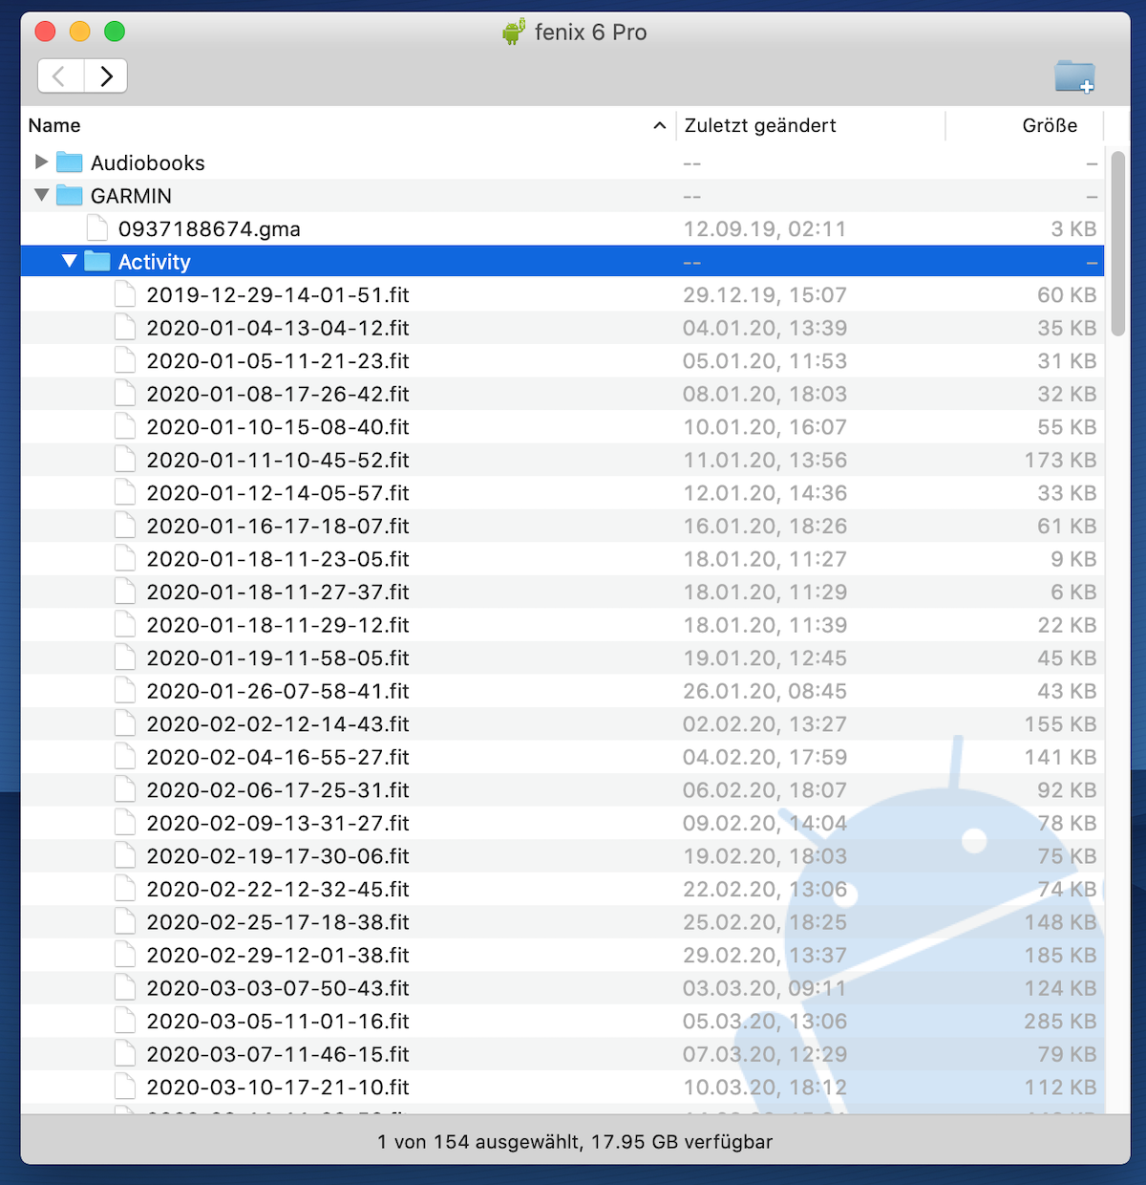This screenshot has width=1146, height=1185.
Task: Sort files by the Größe column
Action: pyautogui.click(x=1050, y=125)
